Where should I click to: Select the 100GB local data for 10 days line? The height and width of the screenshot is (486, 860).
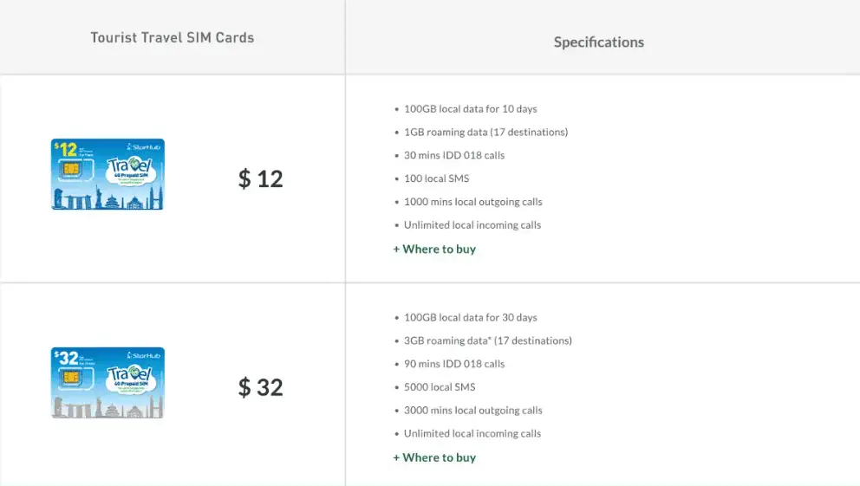[x=470, y=109]
